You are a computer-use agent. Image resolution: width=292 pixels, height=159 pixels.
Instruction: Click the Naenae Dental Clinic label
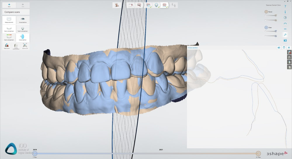click(x=273, y=5)
